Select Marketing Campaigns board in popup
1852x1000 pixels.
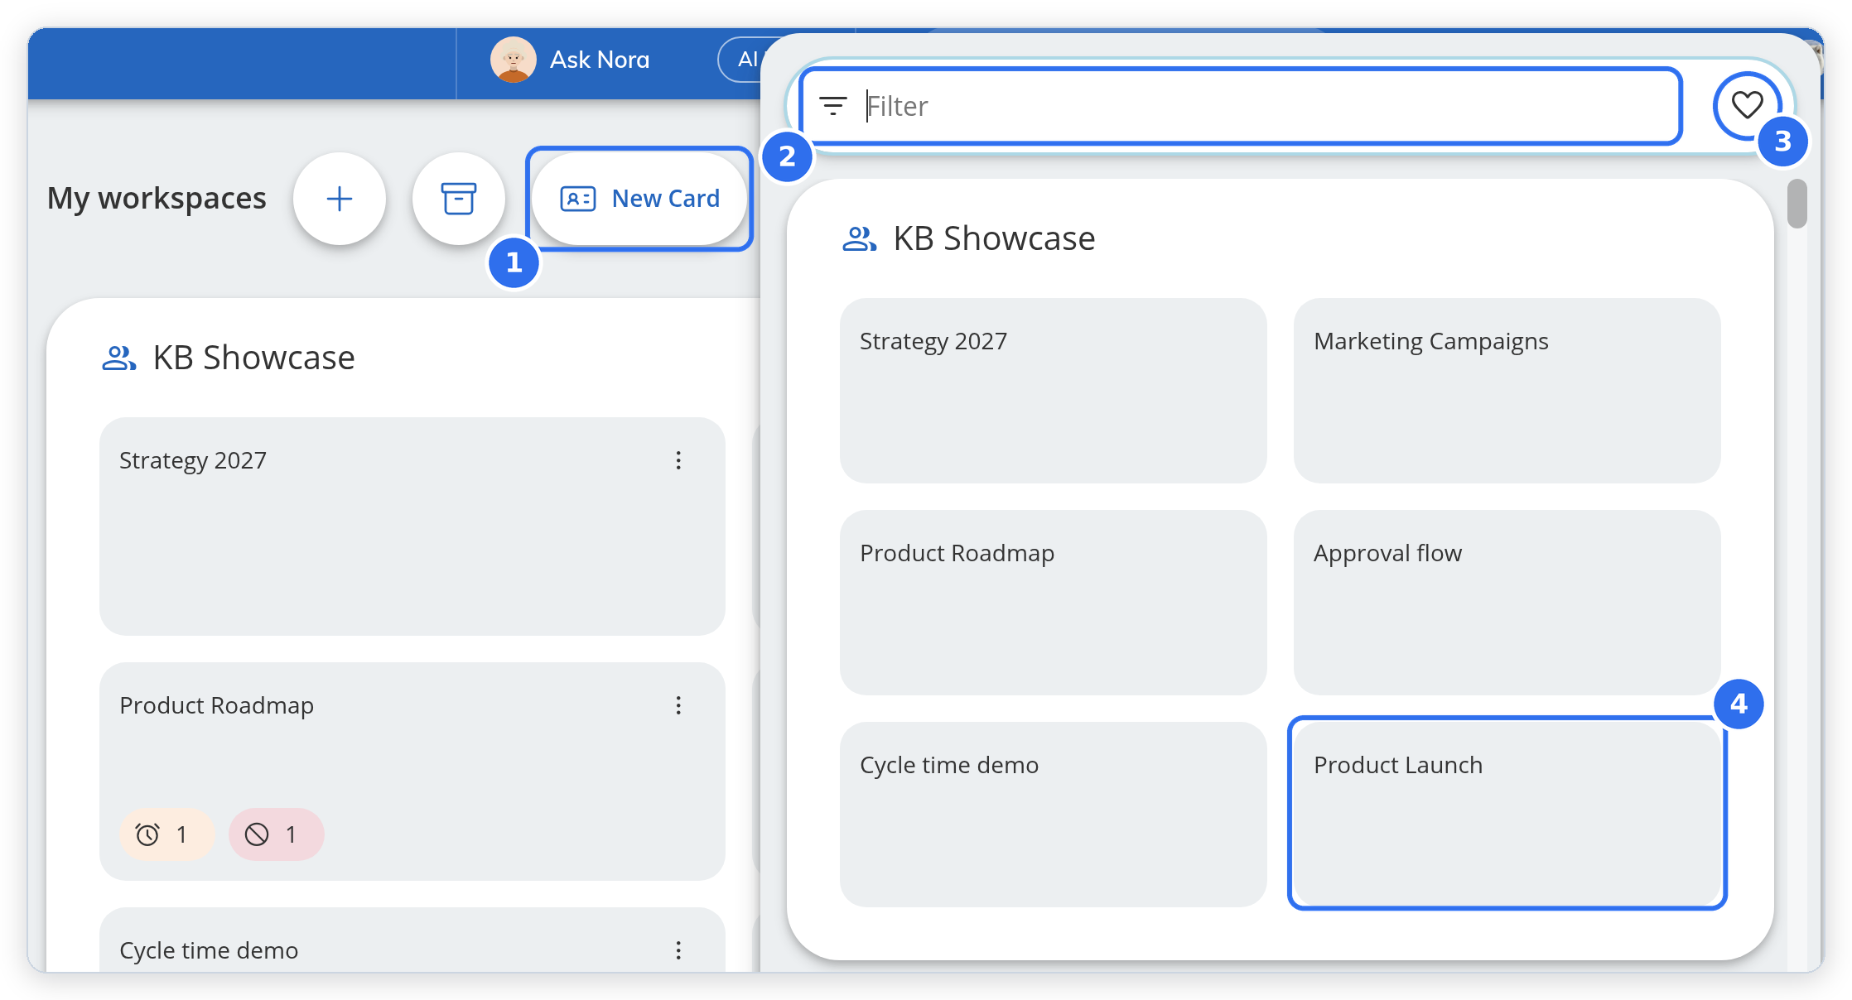pyautogui.click(x=1507, y=391)
